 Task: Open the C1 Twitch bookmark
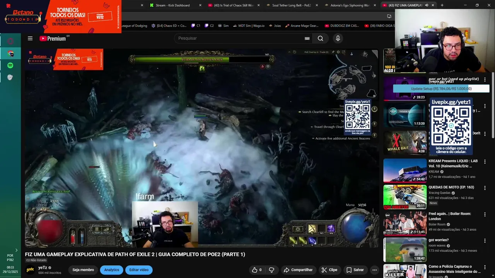tap(196, 26)
